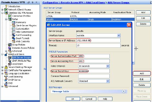Open the Bookmarks icon
The width and height of the screenshot is (152, 102).
coord(14,22)
